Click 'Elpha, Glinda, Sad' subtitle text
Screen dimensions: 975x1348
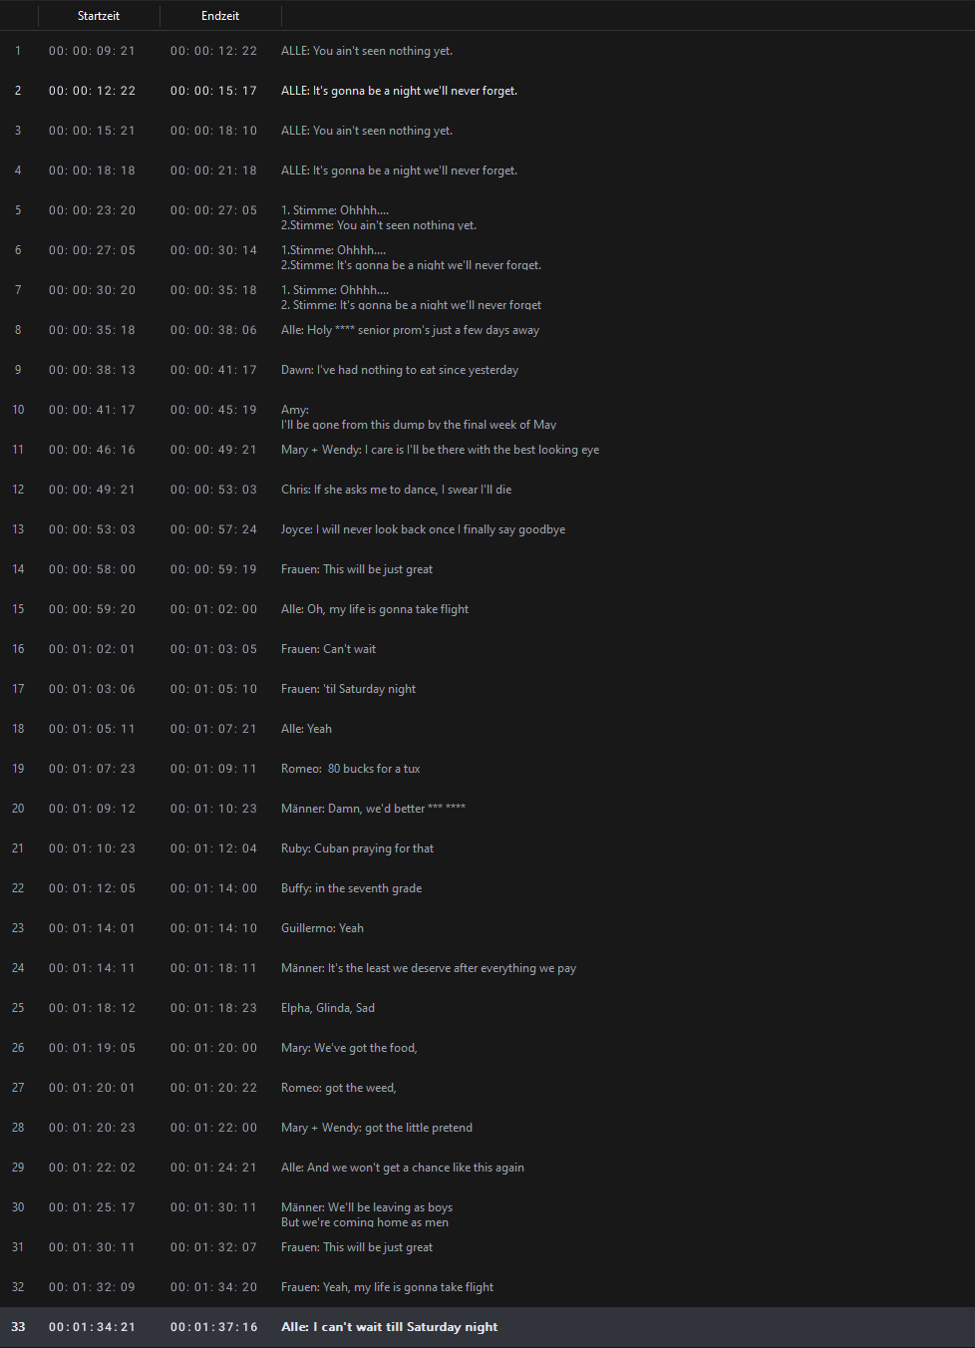tap(328, 1008)
